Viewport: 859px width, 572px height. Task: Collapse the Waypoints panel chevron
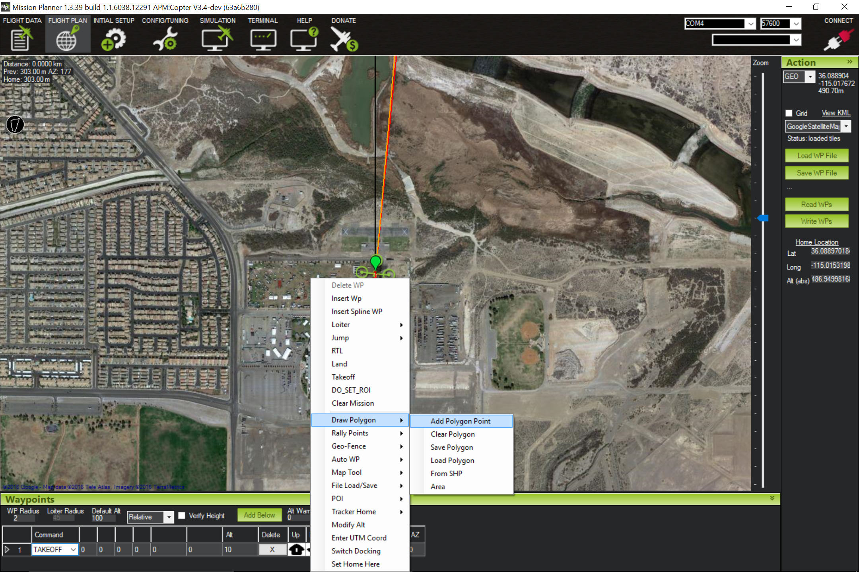tap(772, 498)
